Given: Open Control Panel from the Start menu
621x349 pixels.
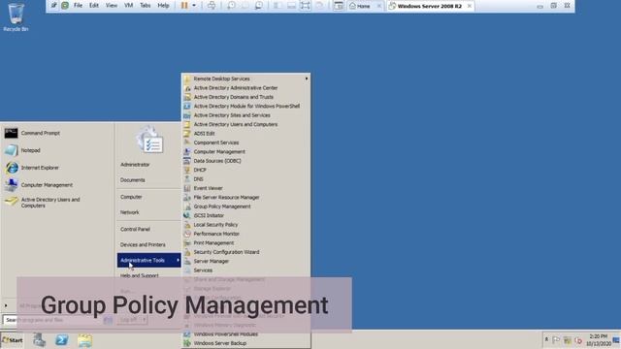Looking at the screenshot, I should [135, 229].
